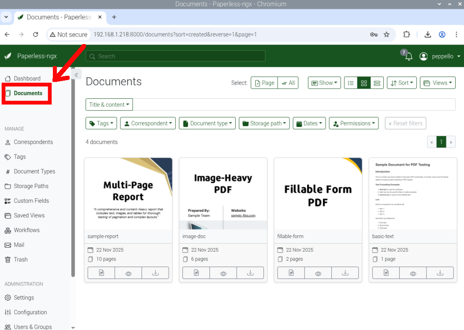Open Mail from the sidebar
The width and height of the screenshot is (464, 330).
[19, 245]
